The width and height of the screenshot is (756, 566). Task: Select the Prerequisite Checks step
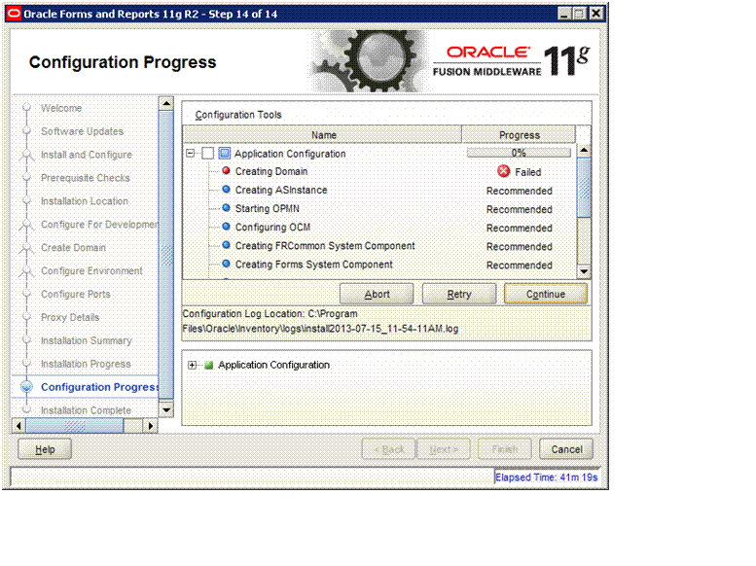click(x=85, y=178)
